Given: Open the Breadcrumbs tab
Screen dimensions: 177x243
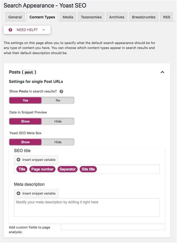Looking at the screenshot, I should [143, 17].
